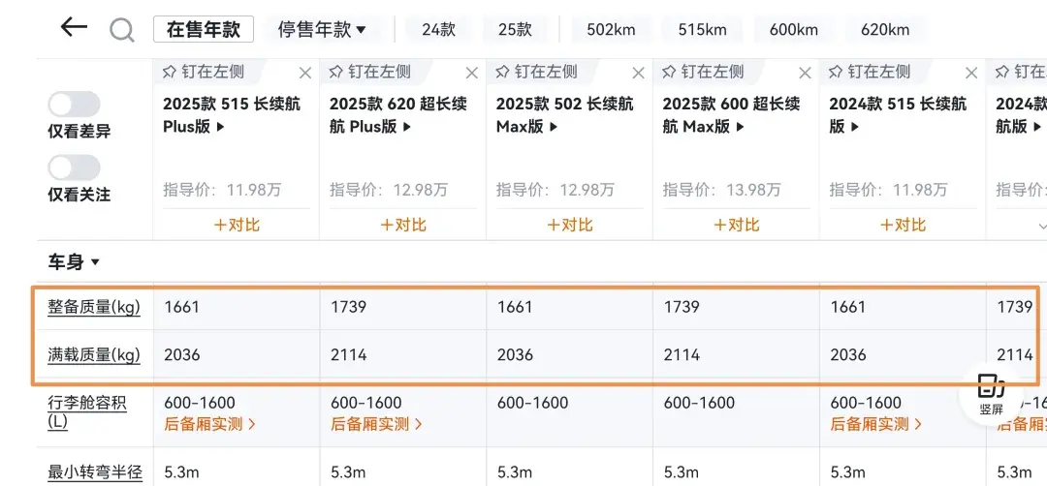Open 整备质量(kg) term explanation
1047x486 pixels.
[93, 307]
